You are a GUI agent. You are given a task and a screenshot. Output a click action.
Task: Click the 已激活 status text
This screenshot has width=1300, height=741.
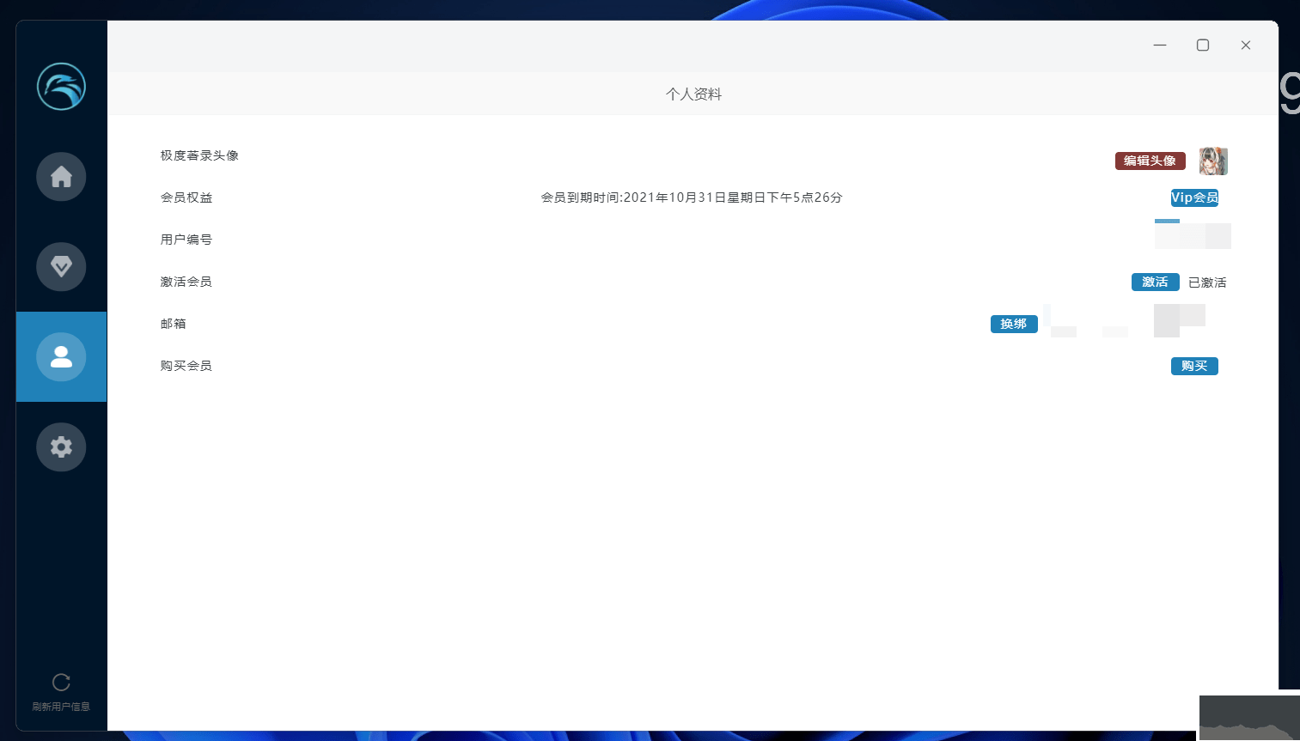pos(1207,282)
